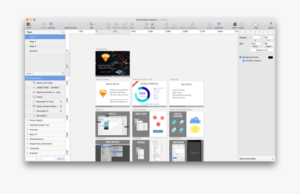The width and height of the screenshot is (300, 194).
Task: Expand the Templates artboard
Action: [x=27, y=148]
